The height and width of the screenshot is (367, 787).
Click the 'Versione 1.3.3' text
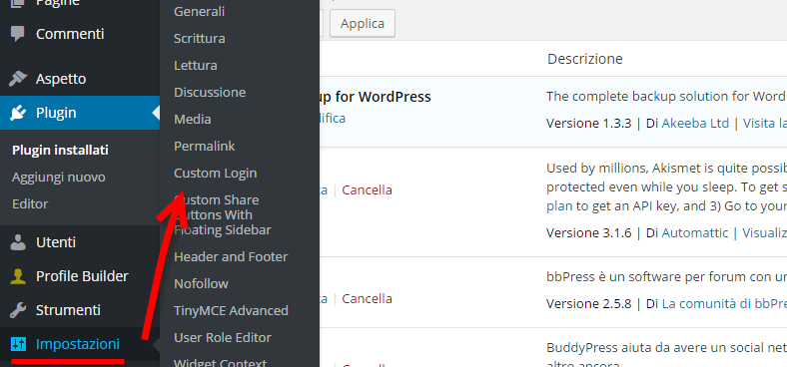tap(588, 124)
